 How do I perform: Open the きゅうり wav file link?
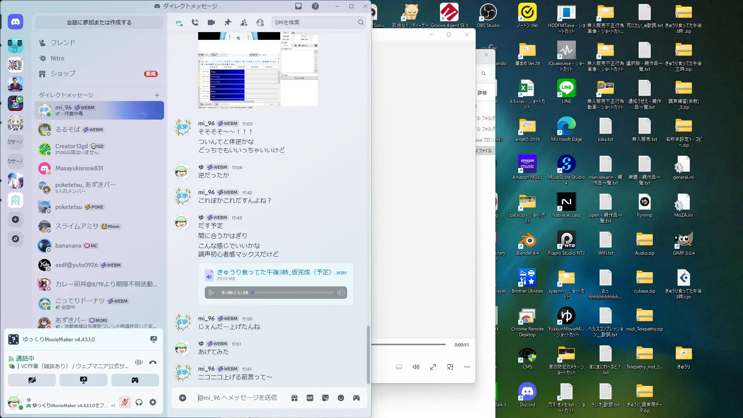[281, 272]
